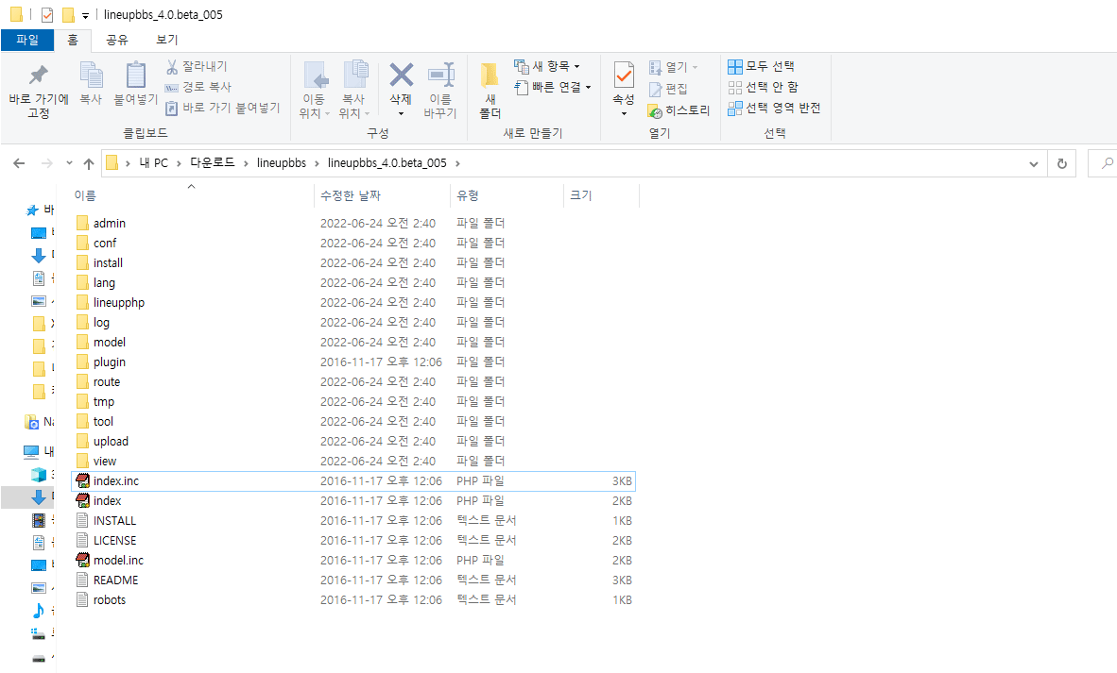Screen dimensions: 1117x673
Task: Click the Refresh button beside address bar
Action: coord(1062,163)
